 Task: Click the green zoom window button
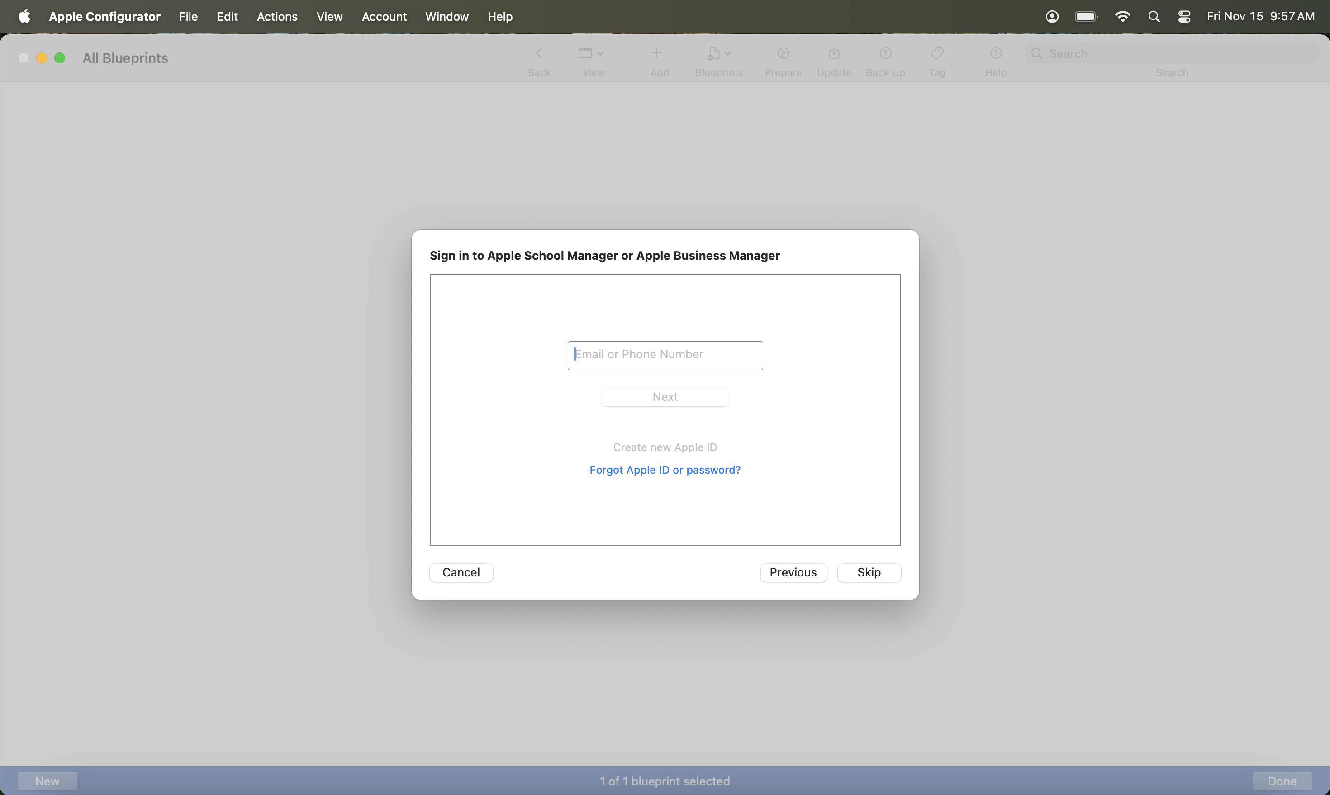60,58
